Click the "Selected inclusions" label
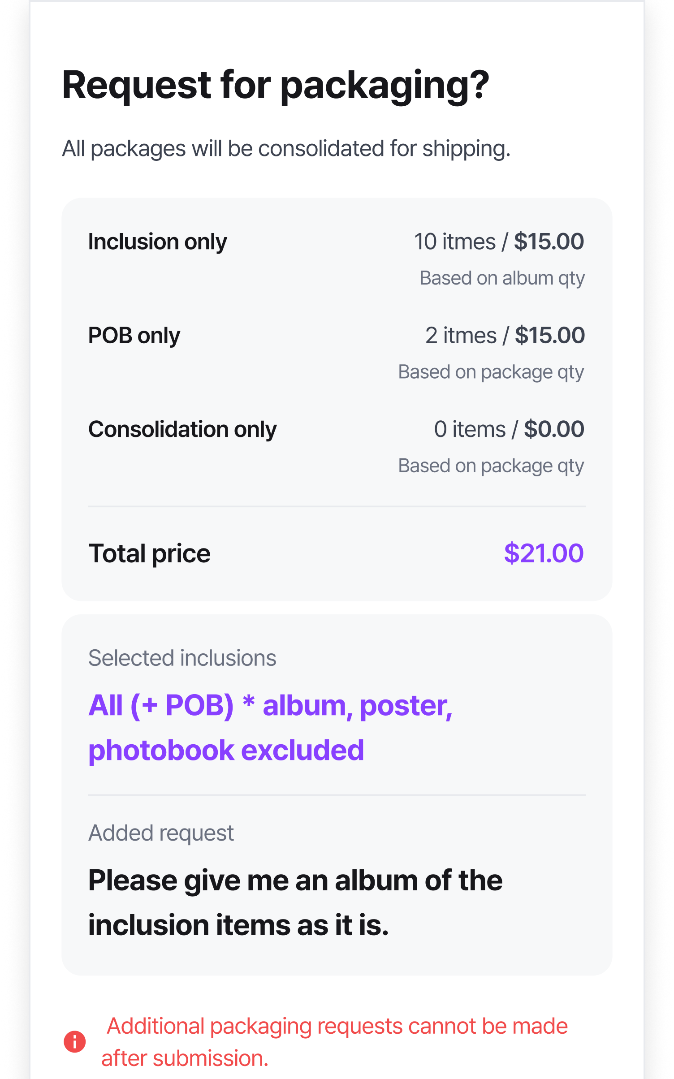The image size is (674, 1079). pos(182,658)
